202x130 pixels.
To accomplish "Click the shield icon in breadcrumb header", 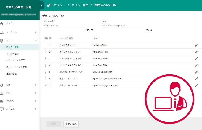I will [x=49, y=5].
